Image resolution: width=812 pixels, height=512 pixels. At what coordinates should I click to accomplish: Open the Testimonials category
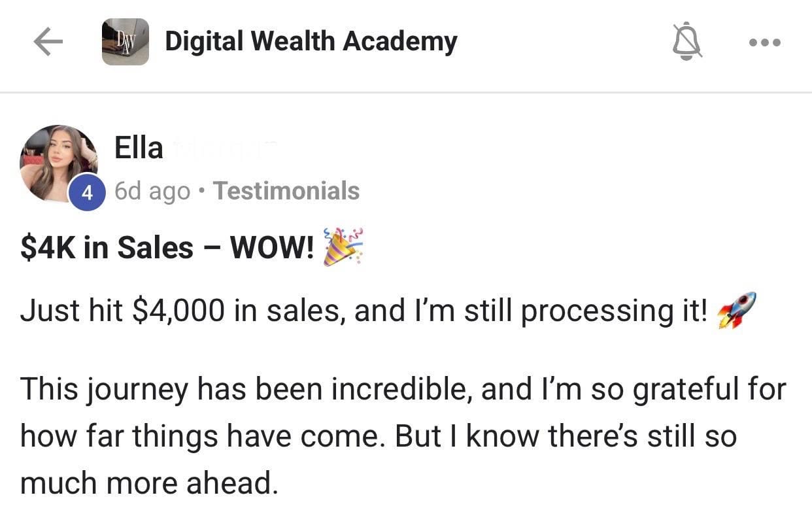[x=286, y=191]
